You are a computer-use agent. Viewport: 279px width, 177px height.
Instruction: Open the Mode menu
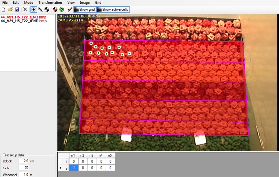click(29, 2)
